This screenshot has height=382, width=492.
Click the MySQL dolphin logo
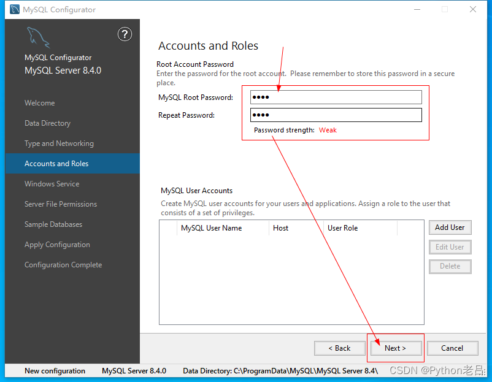[x=38, y=37]
